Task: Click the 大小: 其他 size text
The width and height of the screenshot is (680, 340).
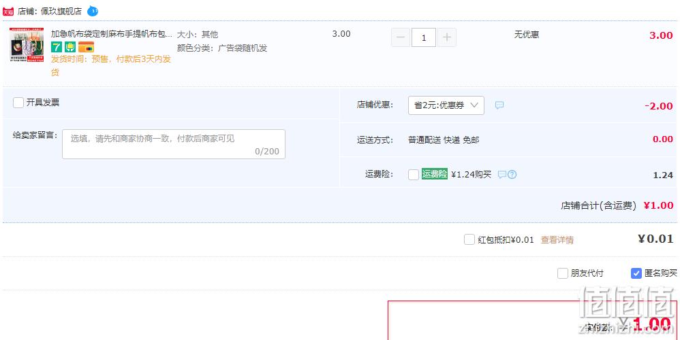Action: (x=198, y=34)
